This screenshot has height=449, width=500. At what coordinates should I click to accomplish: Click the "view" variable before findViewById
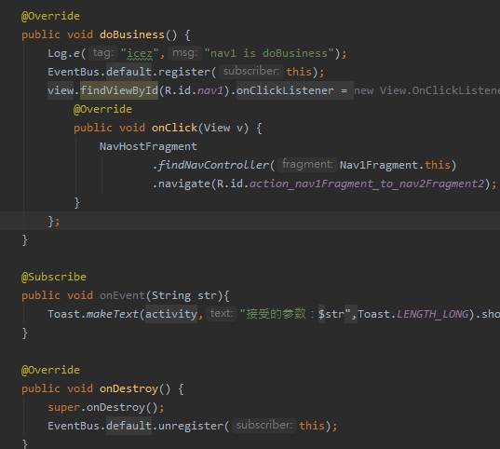(61, 90)
